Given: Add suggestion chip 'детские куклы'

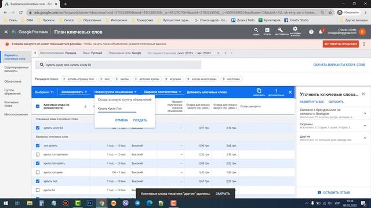Looking at the screenshot, I should (x=147, y=79).
